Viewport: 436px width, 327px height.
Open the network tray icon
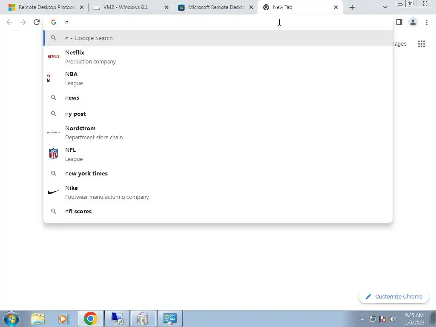tap(372, 319)
